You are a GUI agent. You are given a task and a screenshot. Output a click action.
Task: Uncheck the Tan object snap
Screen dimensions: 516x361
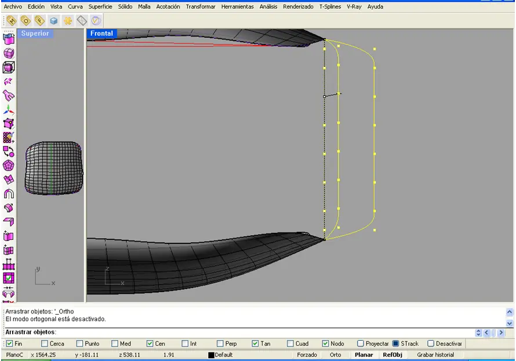[255, 344]
